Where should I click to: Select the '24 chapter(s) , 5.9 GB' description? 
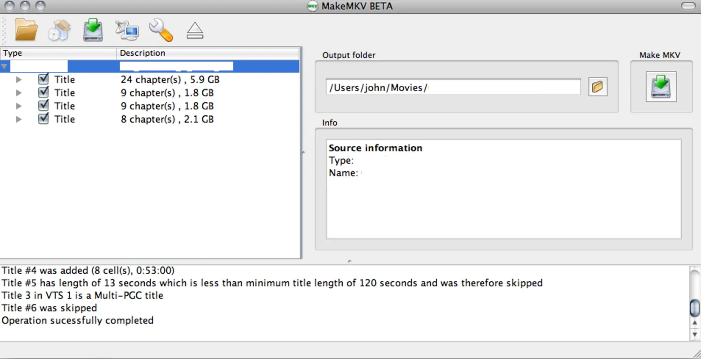[x=170, y=79]
